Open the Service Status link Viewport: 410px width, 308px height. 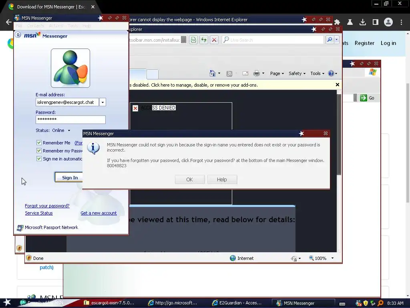point(39,213)
